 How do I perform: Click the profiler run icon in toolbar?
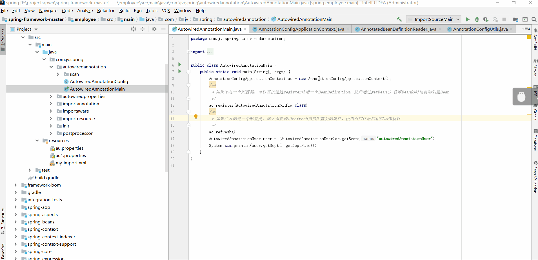tap(495, 19)
